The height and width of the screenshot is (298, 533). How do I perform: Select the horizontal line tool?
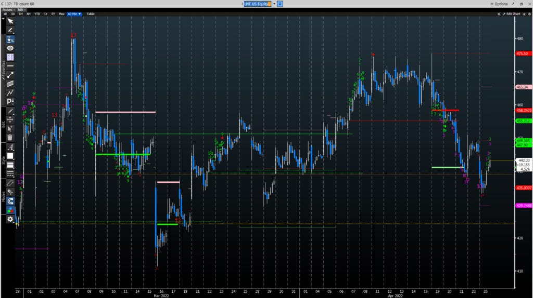click(x=10, y=66)
